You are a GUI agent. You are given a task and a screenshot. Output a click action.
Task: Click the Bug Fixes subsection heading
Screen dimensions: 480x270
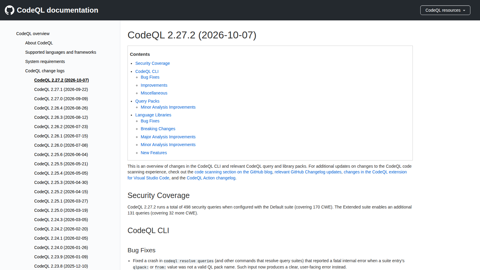141,250
